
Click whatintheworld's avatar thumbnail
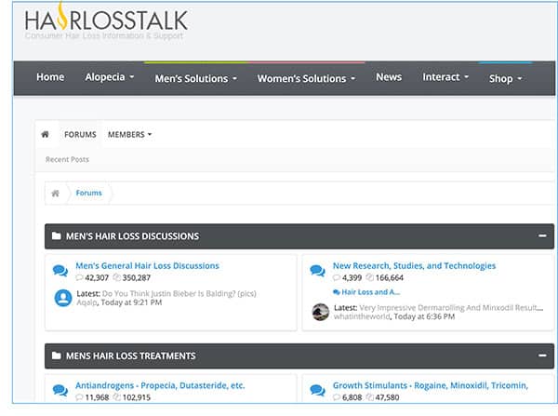(x=320, y=312)
